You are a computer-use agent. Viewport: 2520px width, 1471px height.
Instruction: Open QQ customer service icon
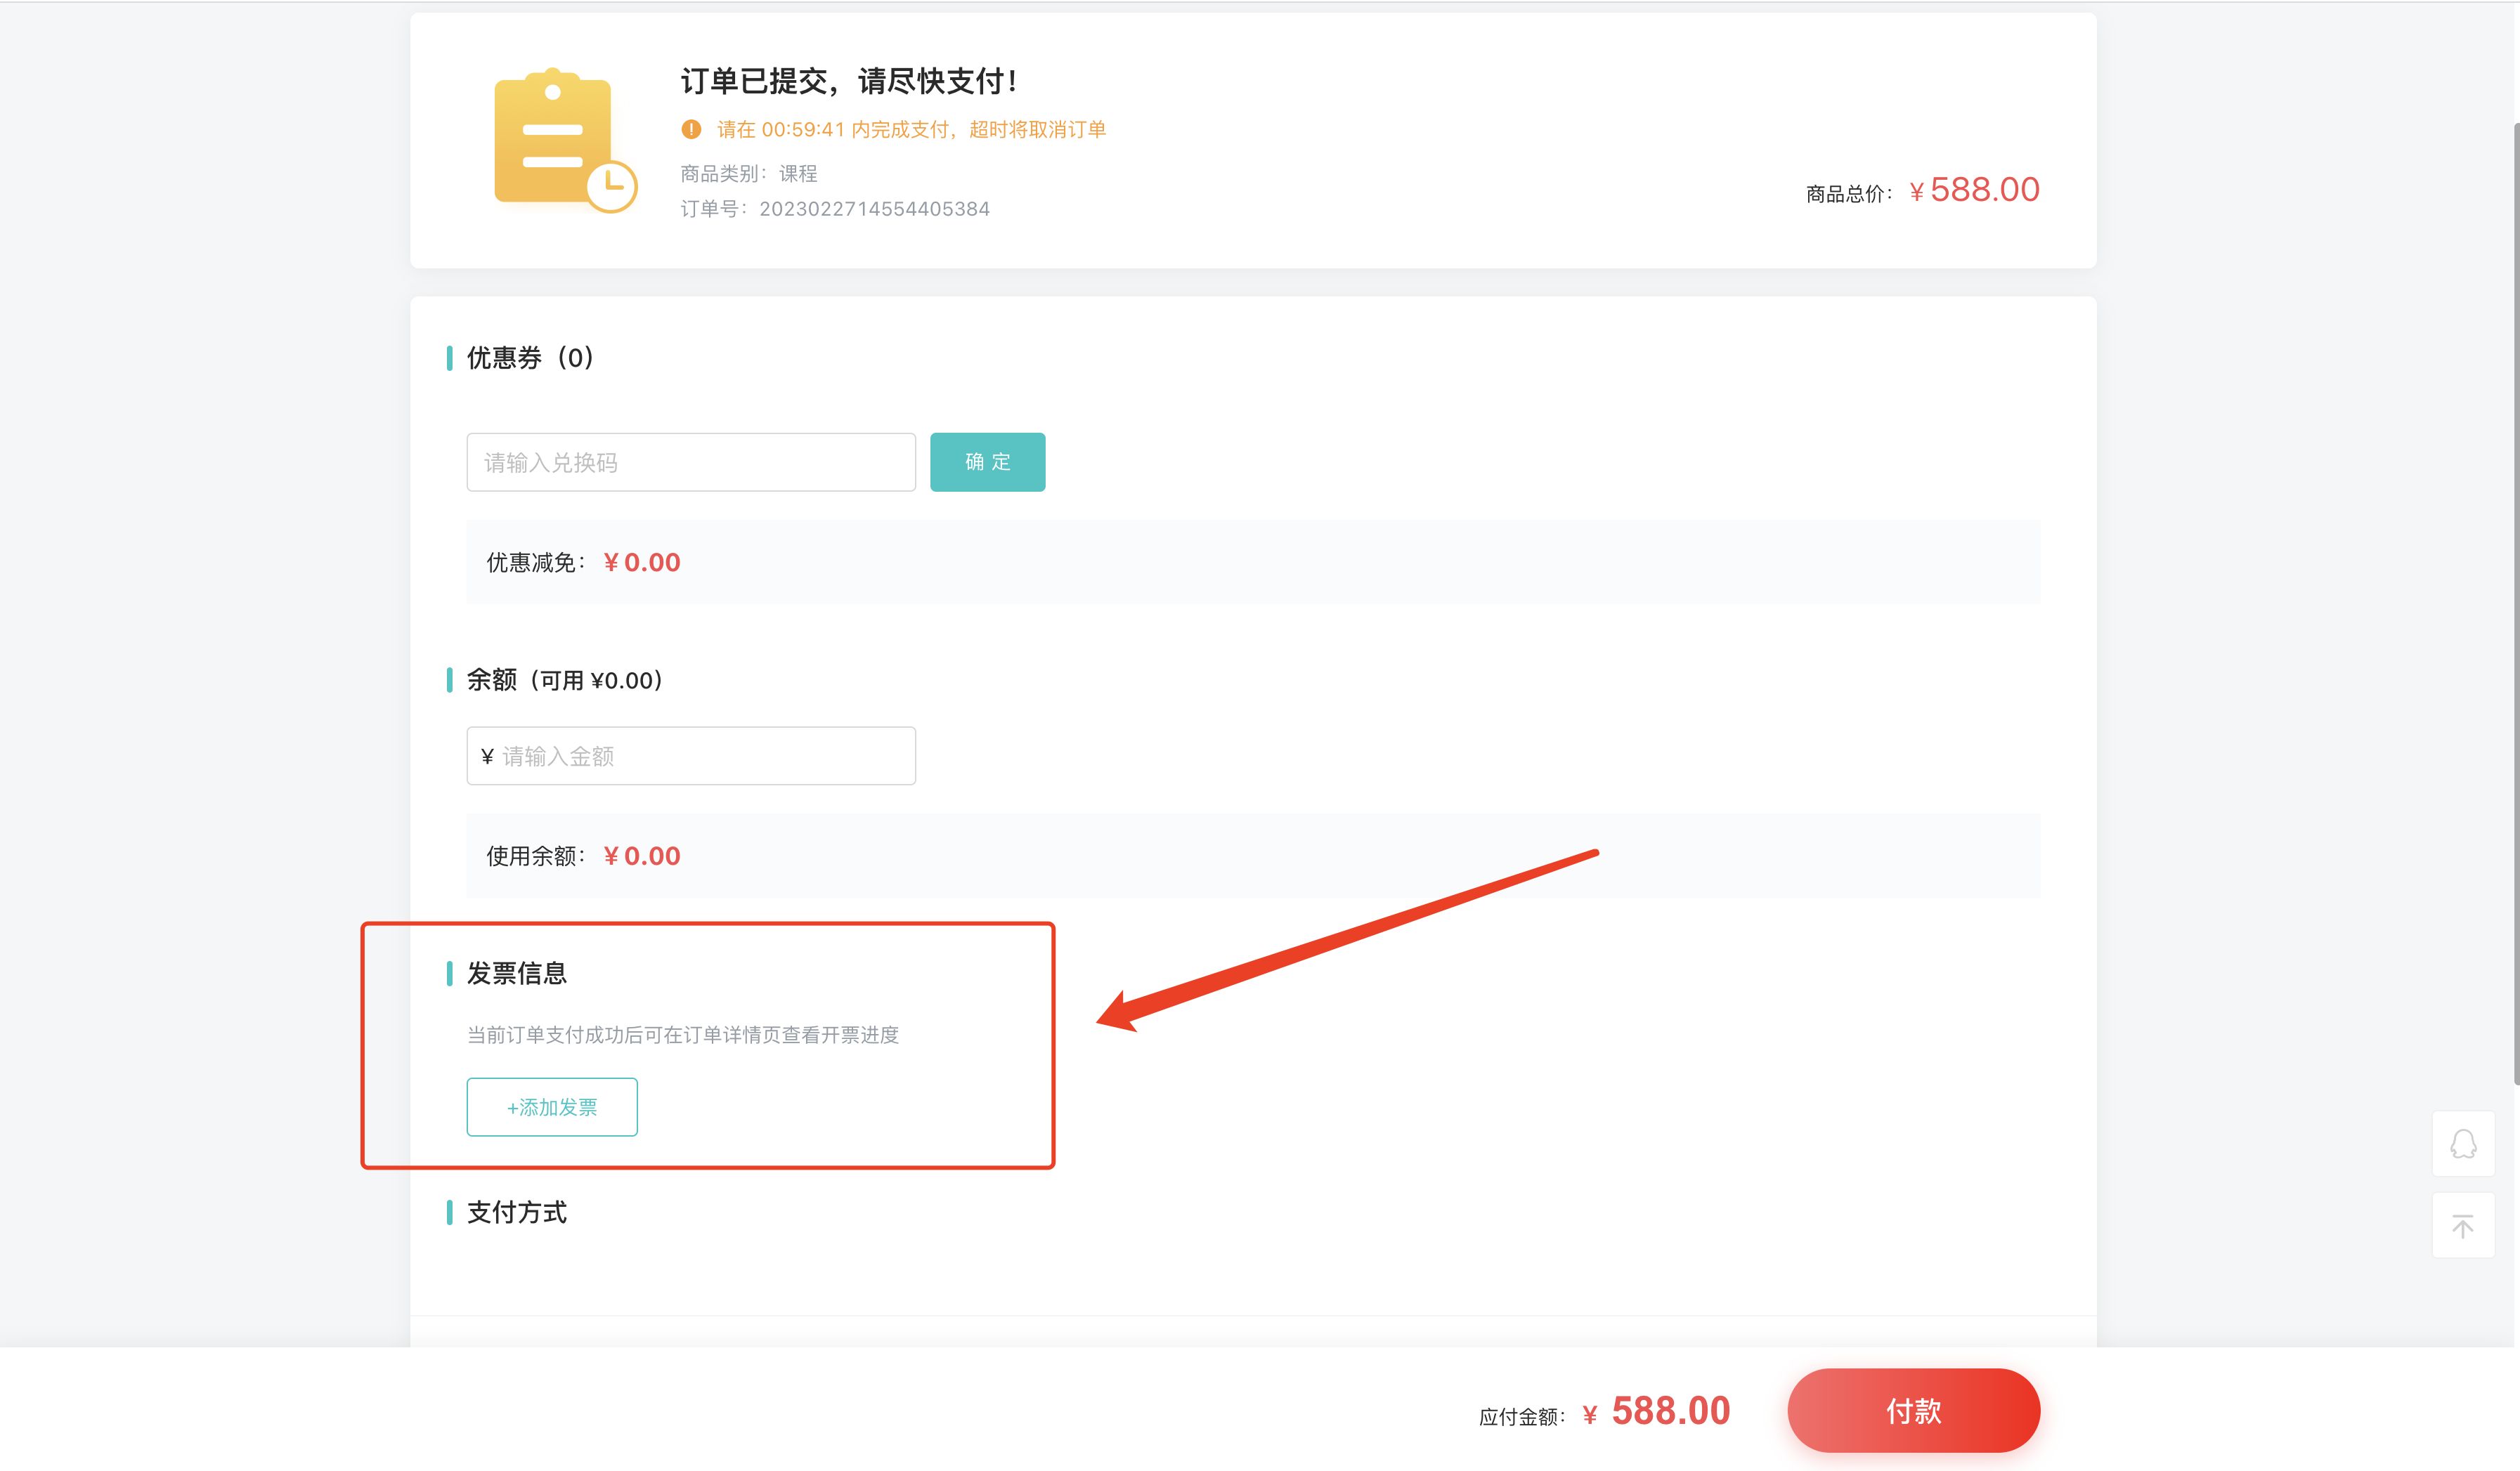coord(2462,1143)
